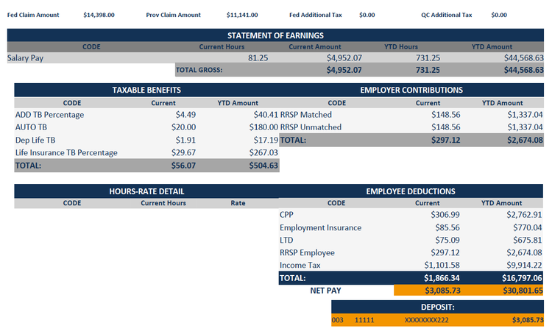Click Life Insurance TB Percentage label
Viewport: 552px width, 334px height.
pos(66,153)
